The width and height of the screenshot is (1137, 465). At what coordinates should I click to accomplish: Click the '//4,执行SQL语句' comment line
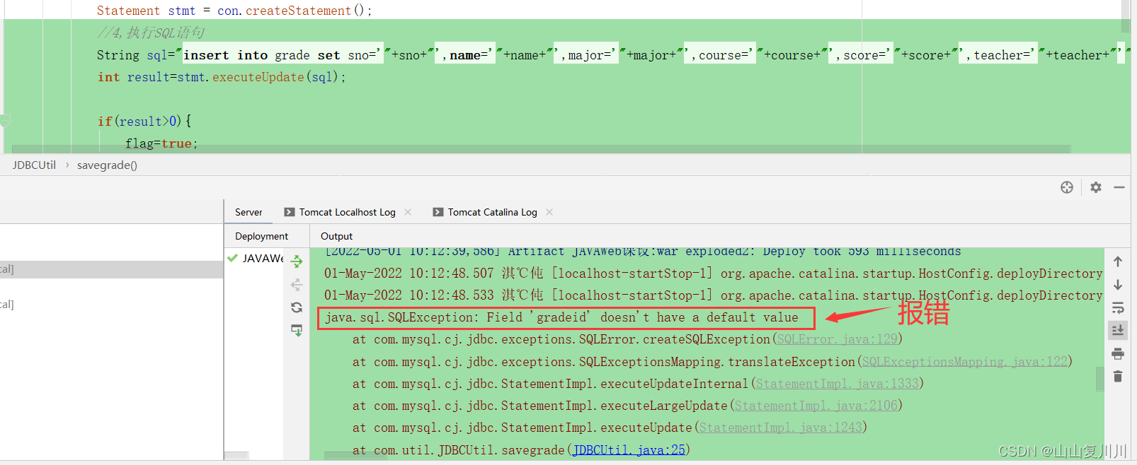coord(151,33)
